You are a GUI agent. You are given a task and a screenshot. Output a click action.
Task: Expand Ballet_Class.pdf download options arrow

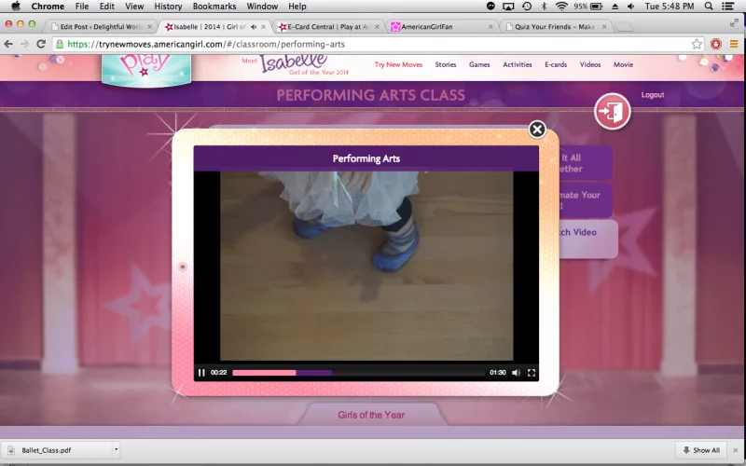116,450
